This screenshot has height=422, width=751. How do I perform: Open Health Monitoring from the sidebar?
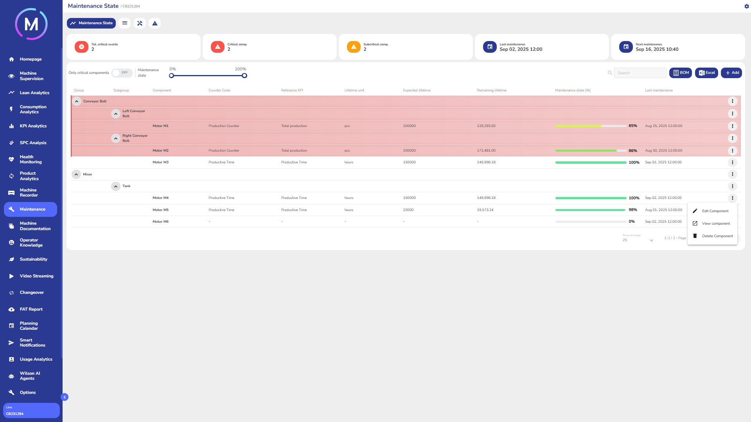click(31, 159)
